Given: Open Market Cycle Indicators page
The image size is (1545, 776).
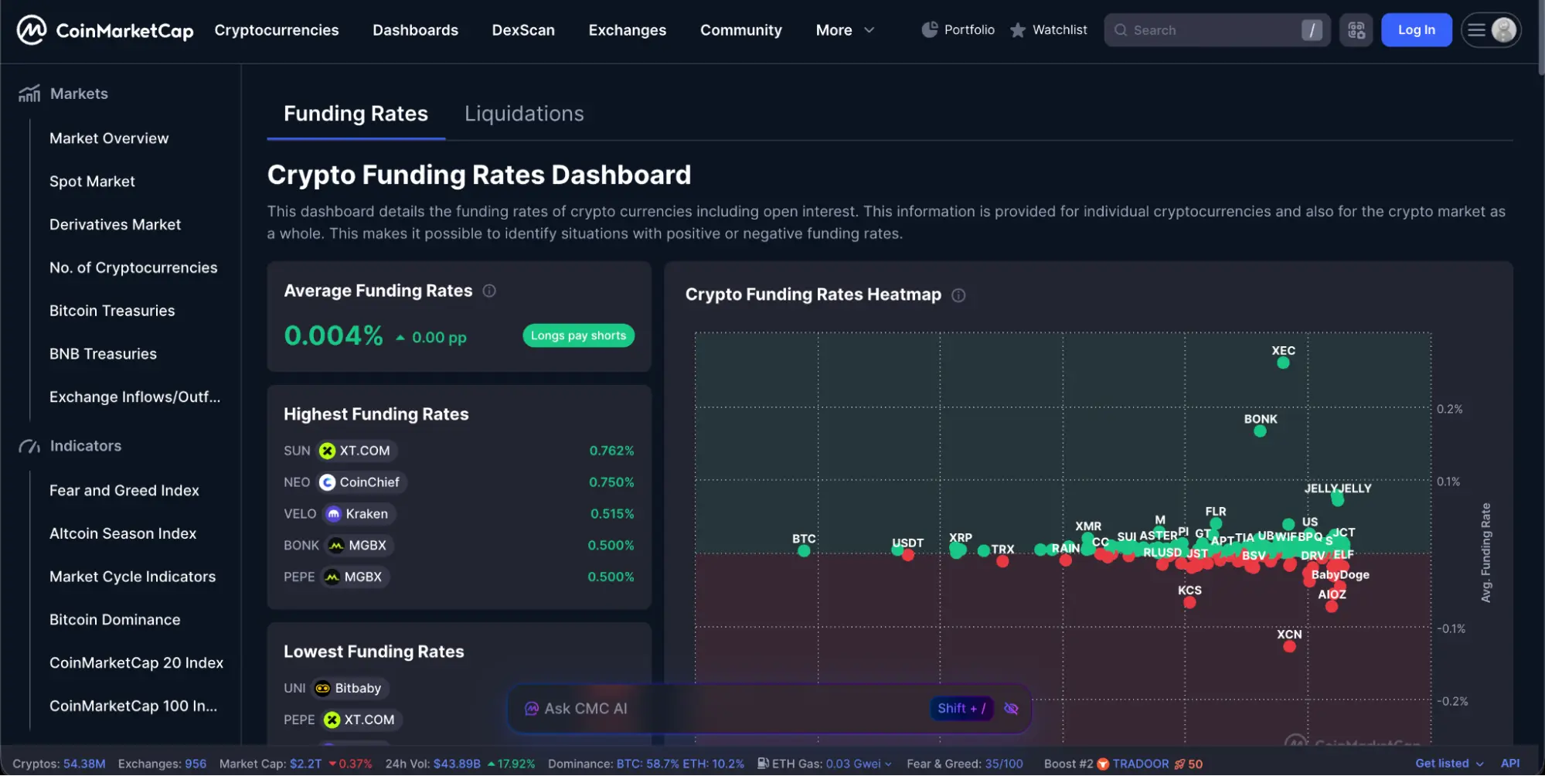Looking at the screenshot, I should coord(132,577).
